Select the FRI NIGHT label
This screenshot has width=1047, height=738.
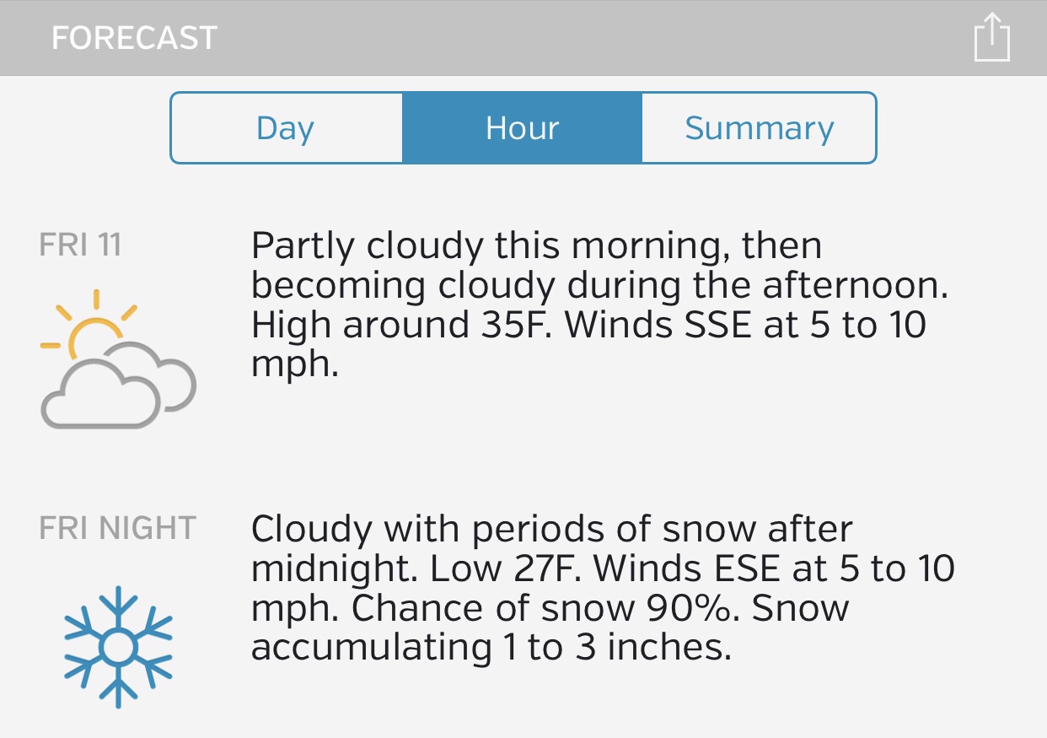coord(117,529)
